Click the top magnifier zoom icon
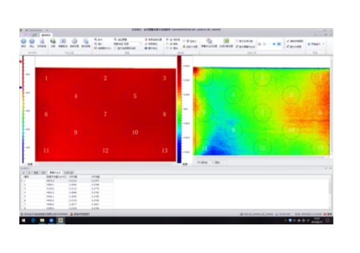Viewport: 360px width, 253px height. [95, 39]
